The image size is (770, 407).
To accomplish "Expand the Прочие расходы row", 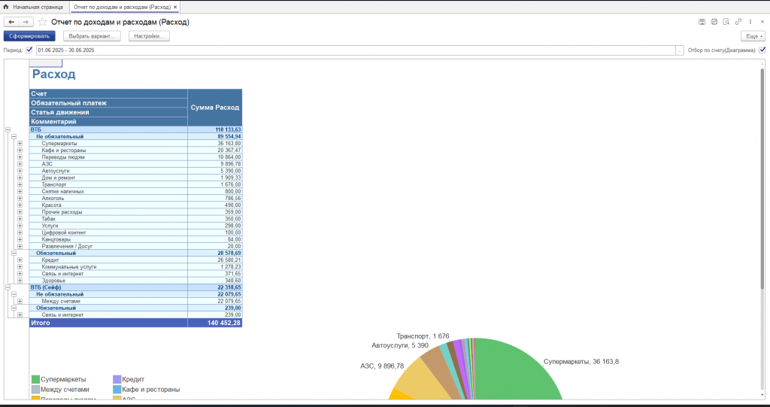I will (x=20, y=212).
